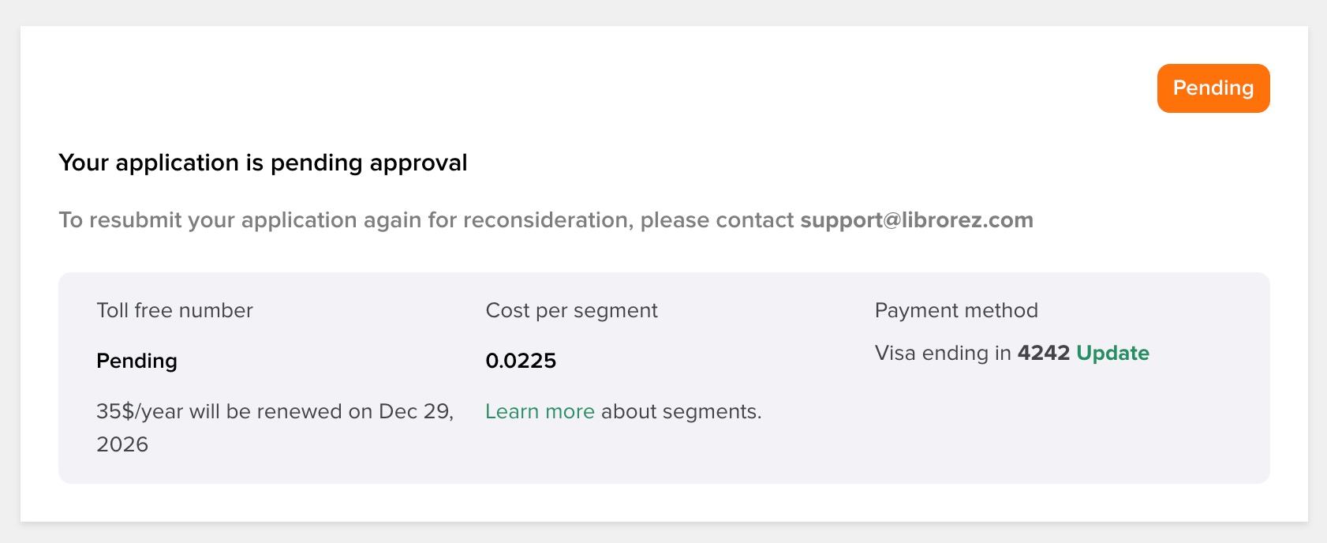
Task: Click the orange Pending status badge
Action: pyautogui.click(x=1213, y=88)
